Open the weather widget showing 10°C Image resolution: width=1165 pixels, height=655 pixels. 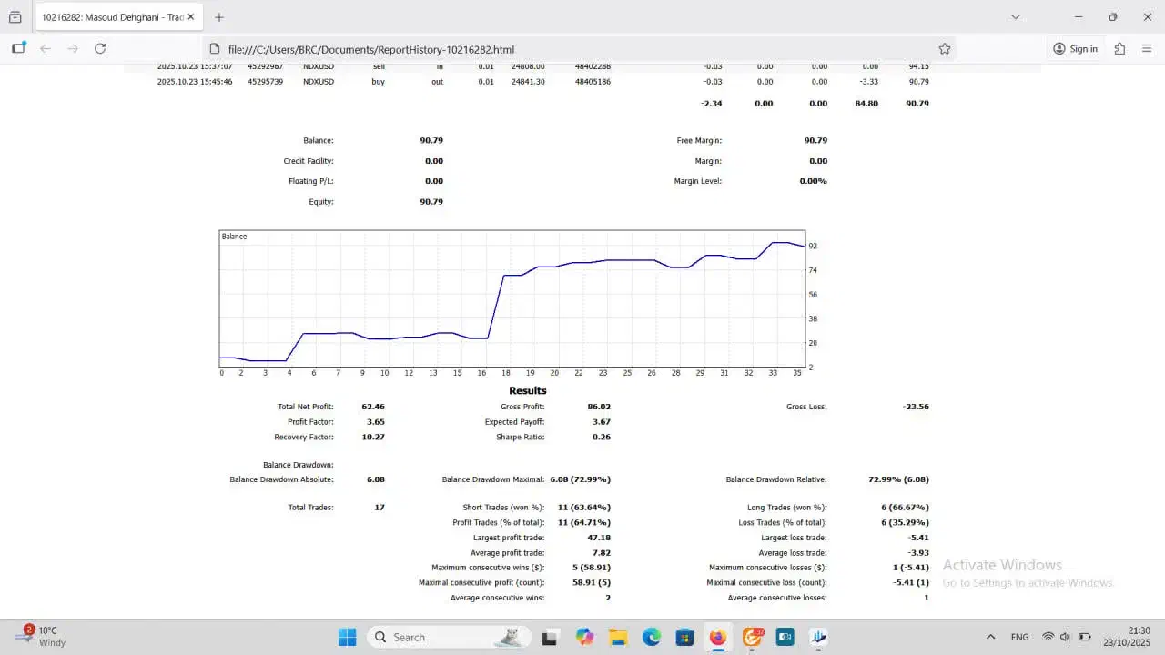[41, 637]
